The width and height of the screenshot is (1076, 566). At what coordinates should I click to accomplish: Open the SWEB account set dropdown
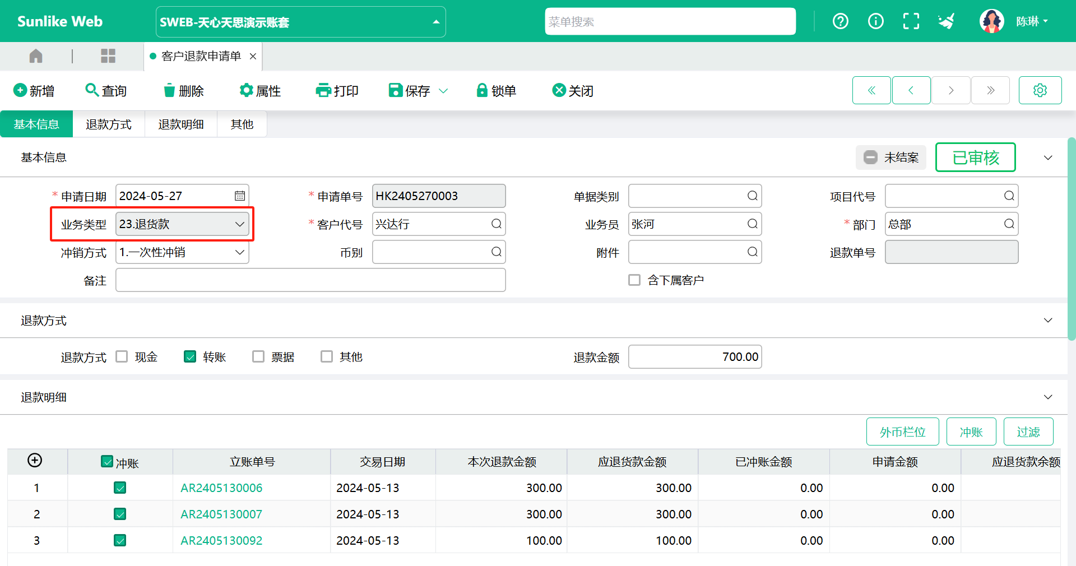click(x=301, y=22)
